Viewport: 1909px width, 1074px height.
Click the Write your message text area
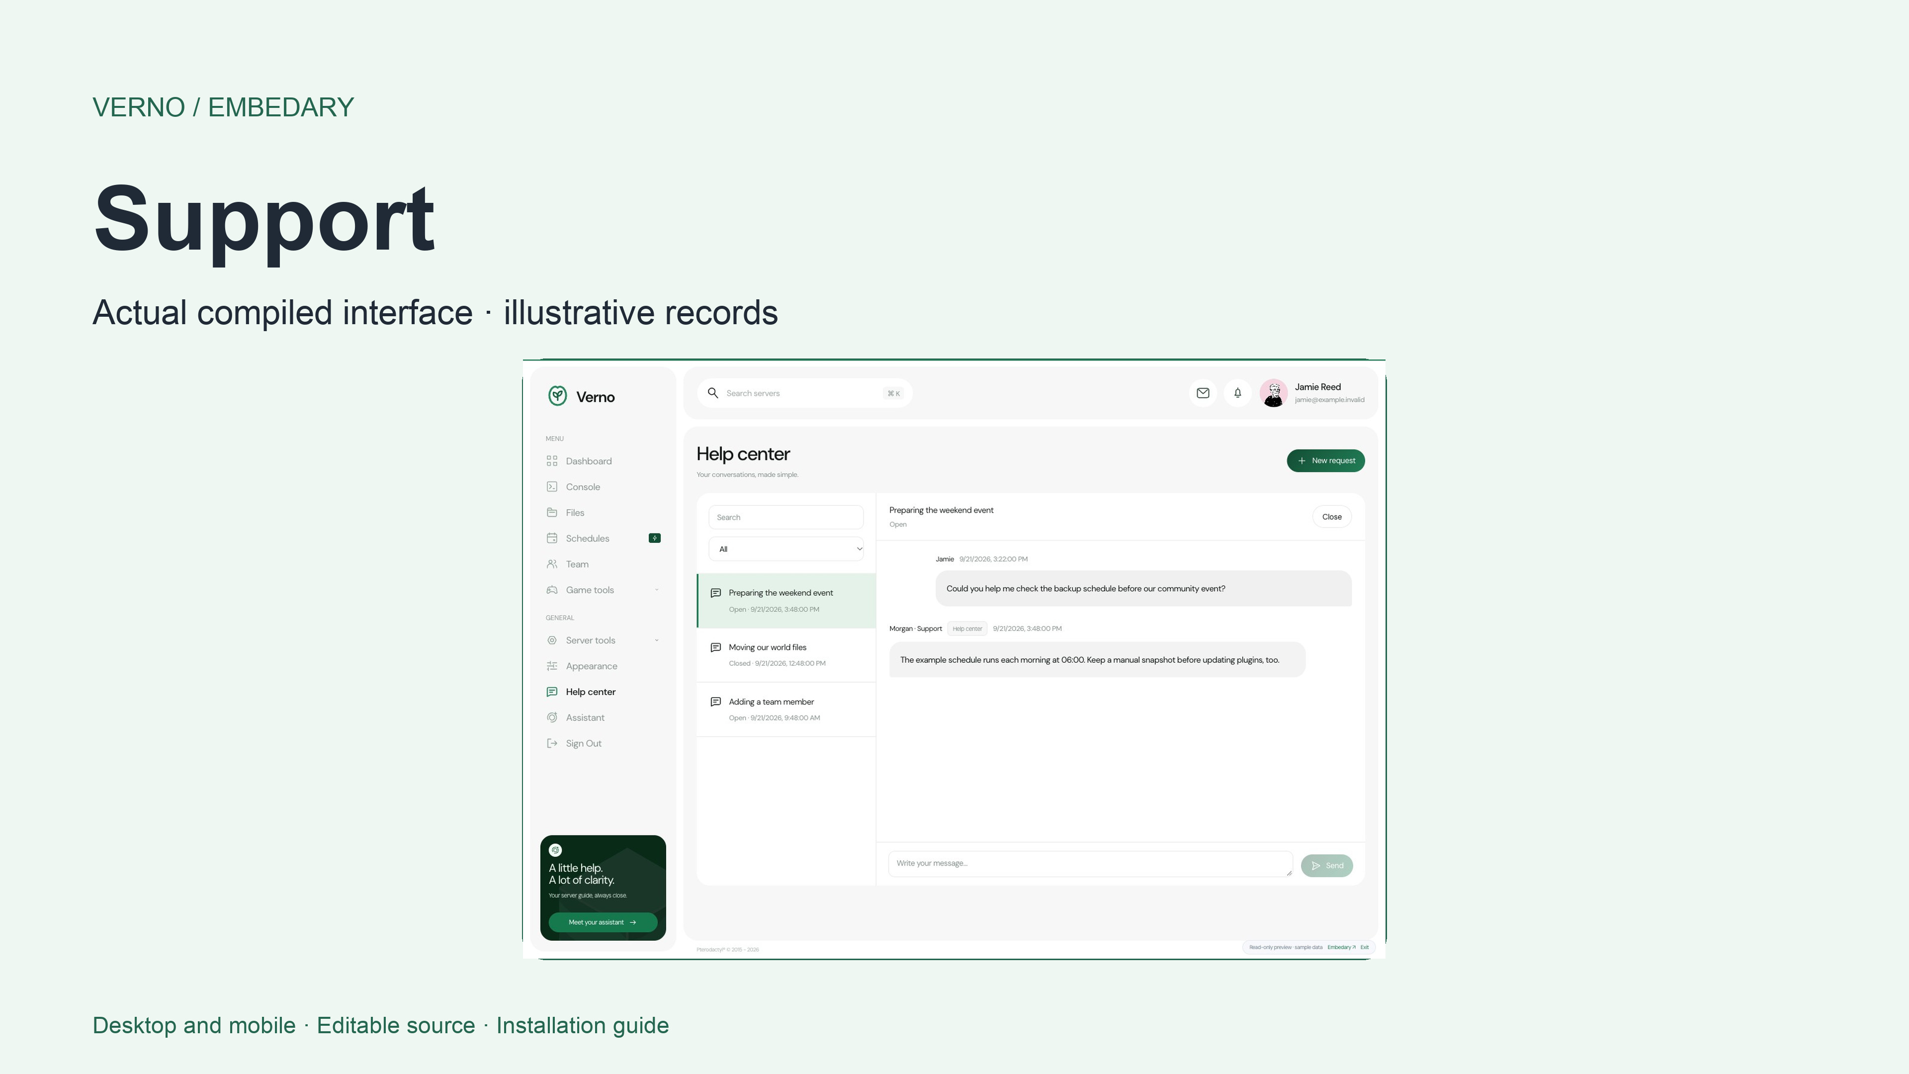[1090, 864]
